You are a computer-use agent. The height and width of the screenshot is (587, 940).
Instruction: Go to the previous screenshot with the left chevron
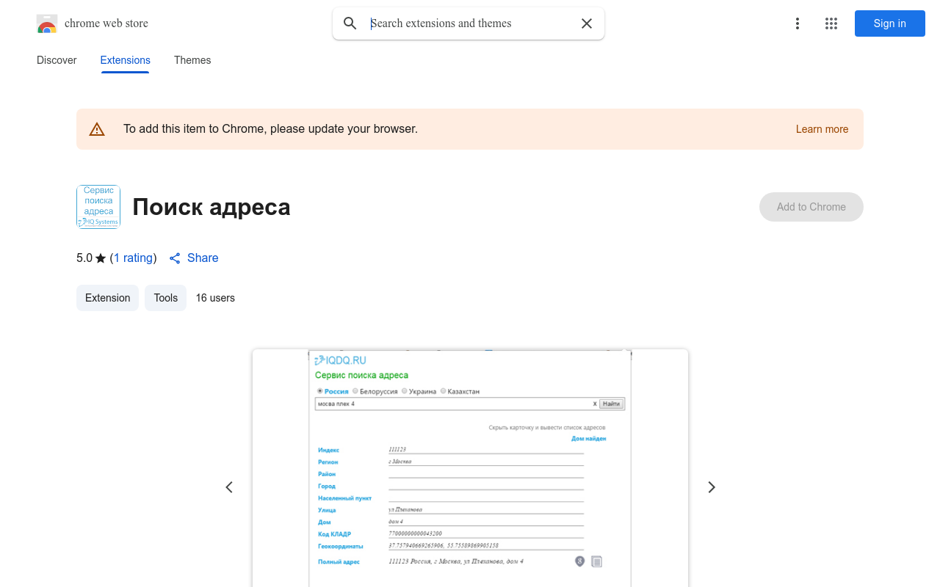228,486
